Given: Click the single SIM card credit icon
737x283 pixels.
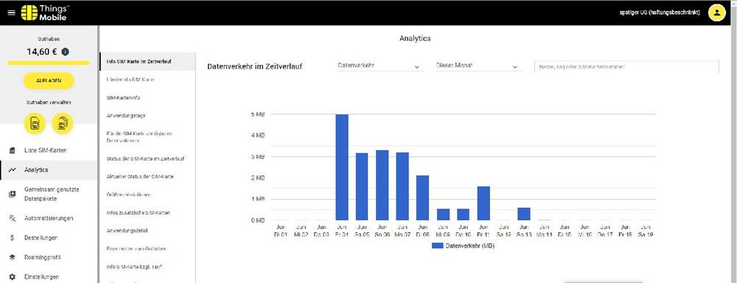Looking at the screenshot, I should pos(35,124).
